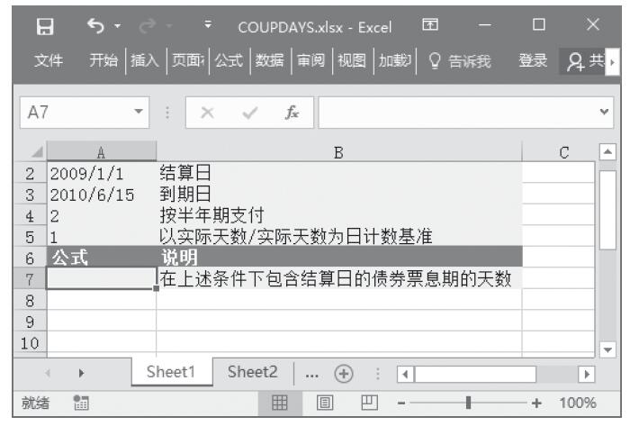Add a new sheet with plus icon
Screen dimensions: 630x426
point(343,372)
